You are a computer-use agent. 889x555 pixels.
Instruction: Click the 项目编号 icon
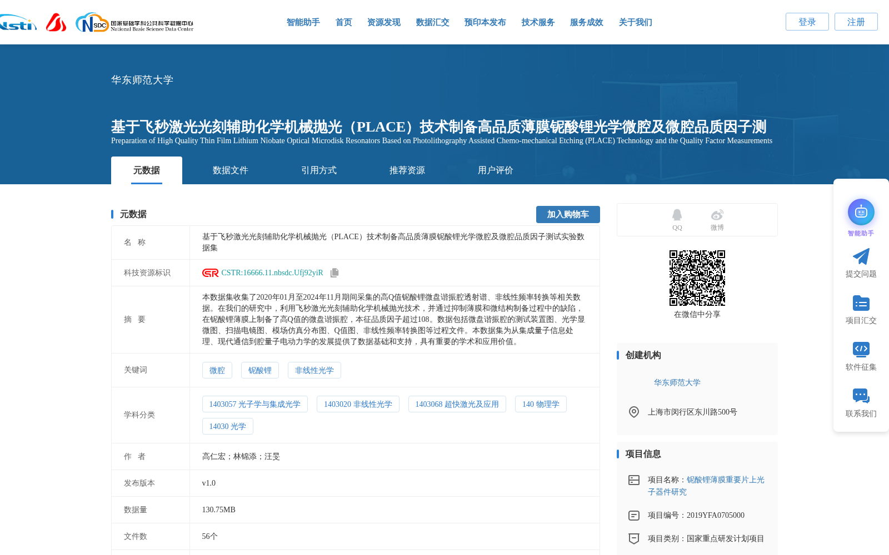[634, 516]
